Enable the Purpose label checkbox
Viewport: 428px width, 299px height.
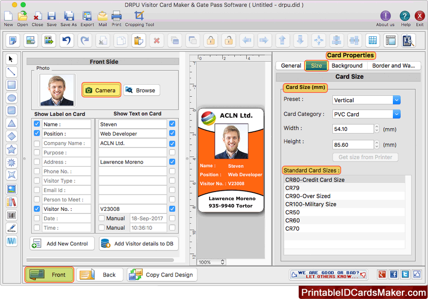37,152
